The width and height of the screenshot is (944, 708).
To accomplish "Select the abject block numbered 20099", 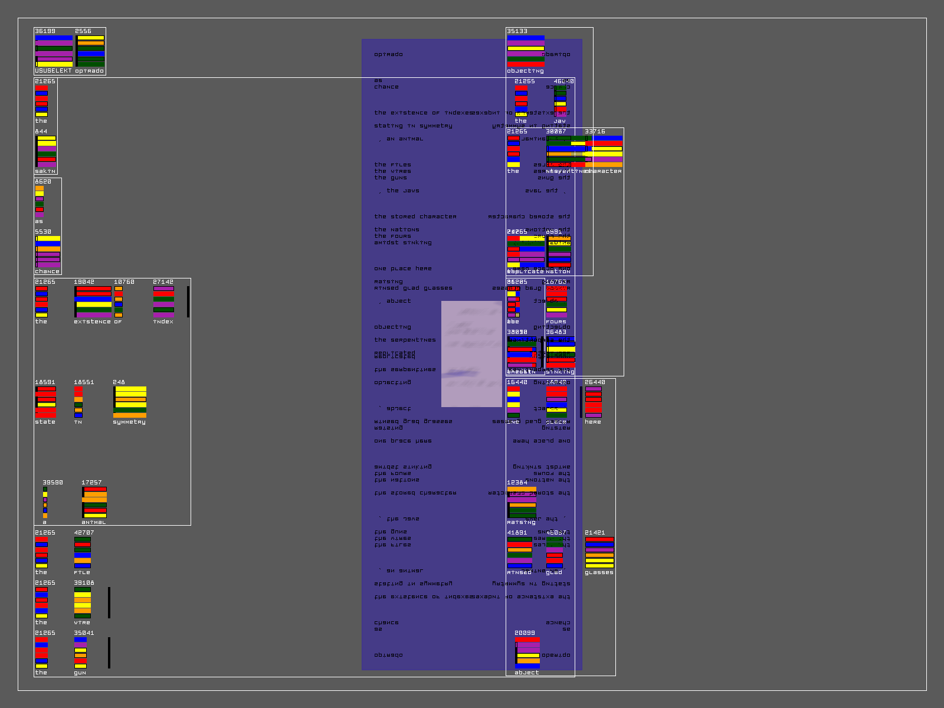I will coord(527,653).
